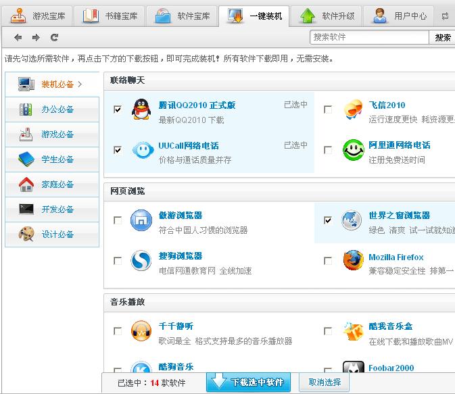Uncheck the UUCall网络电话 checkbox
The image size is (455, 394).
pos(118,150)
